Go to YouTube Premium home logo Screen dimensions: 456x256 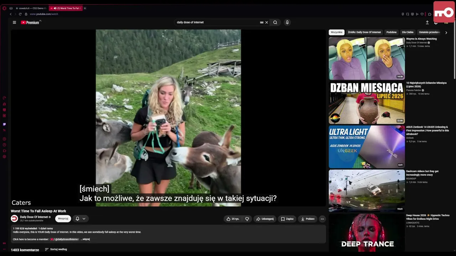[30, 22]
